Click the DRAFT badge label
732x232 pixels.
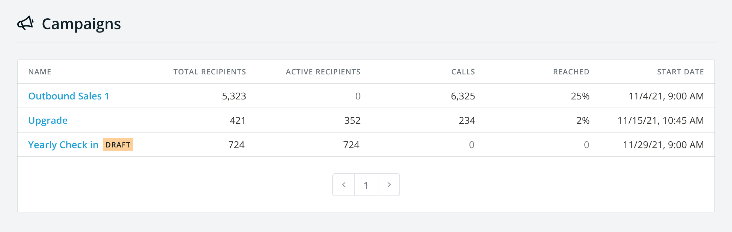click(x=118, y=145)
